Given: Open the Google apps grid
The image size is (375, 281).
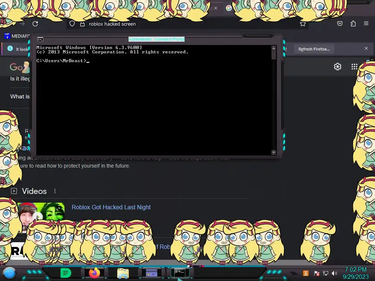Looking at the screenshot, I should point(354,67).
